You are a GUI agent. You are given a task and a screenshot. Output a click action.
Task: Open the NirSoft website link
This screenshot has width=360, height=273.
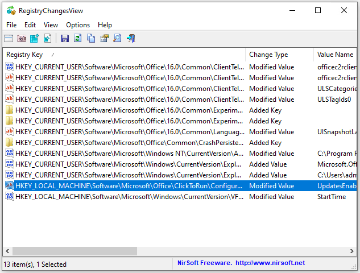pyautogui.click(x=270, y=263)
